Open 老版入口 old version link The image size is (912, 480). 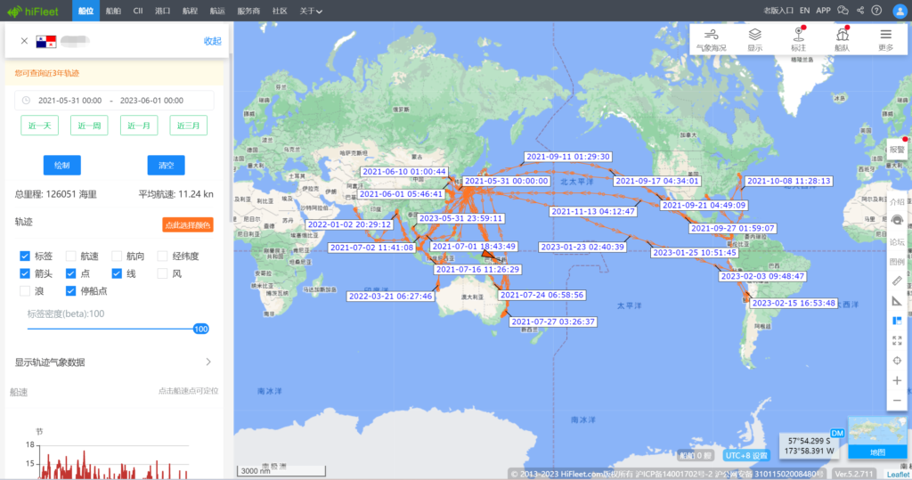778,11
